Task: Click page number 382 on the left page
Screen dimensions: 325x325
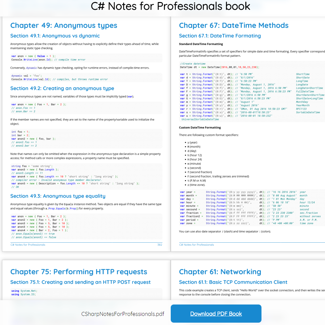Action: (160, 245)
